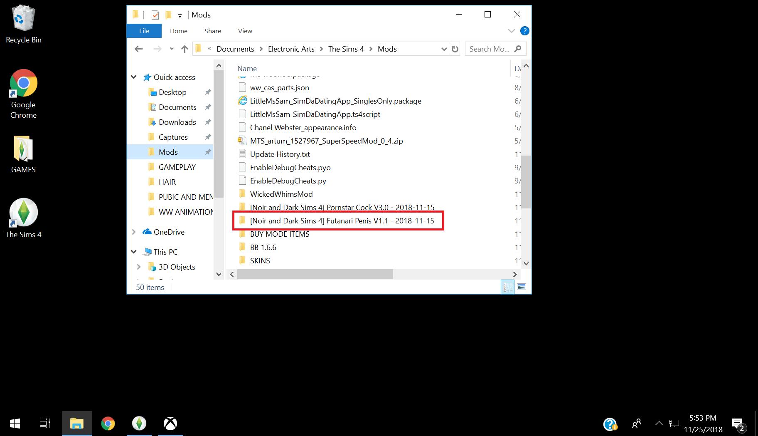The image size is (758, 436).
Task: Refresh the Mods folder view
Action: click(455, 49)
